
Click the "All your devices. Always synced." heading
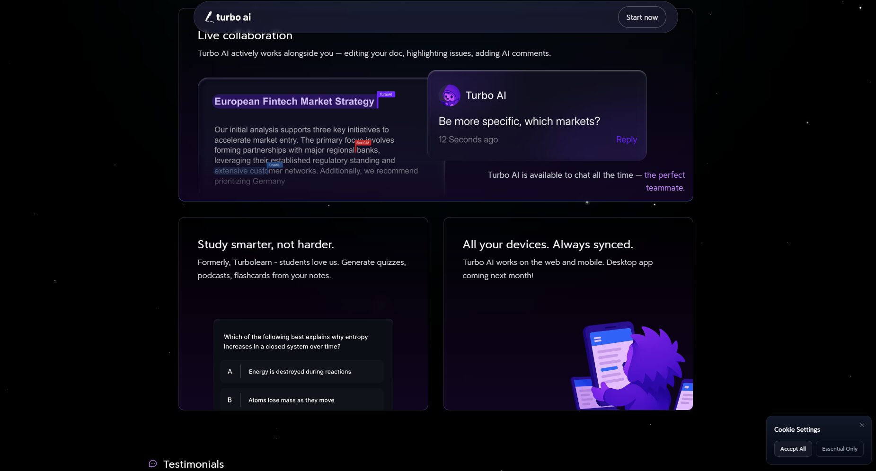[x=548, y=244]
